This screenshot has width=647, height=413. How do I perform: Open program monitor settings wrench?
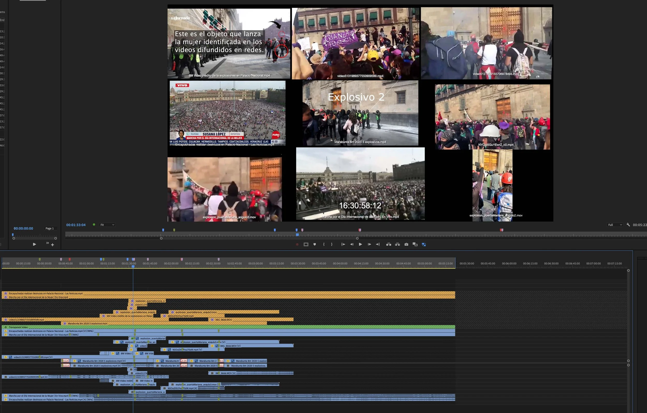(628, 225)
